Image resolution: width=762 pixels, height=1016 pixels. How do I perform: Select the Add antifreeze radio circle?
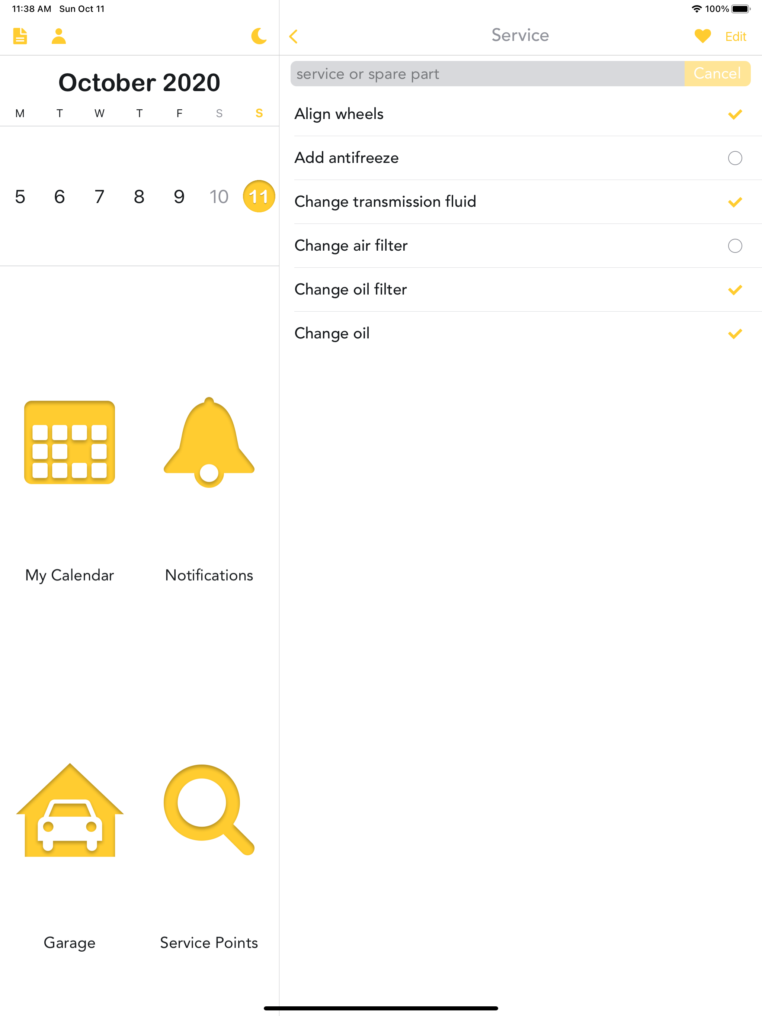734,158
